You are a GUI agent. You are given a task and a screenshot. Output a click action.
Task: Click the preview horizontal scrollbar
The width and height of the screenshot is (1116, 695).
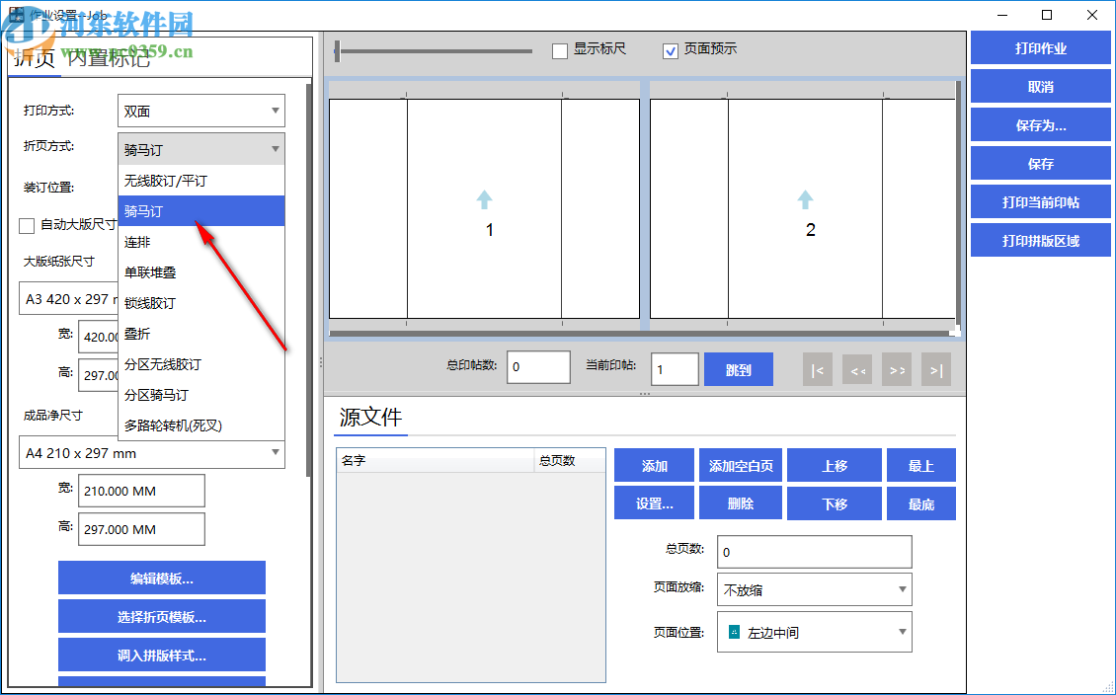point(641,333)
